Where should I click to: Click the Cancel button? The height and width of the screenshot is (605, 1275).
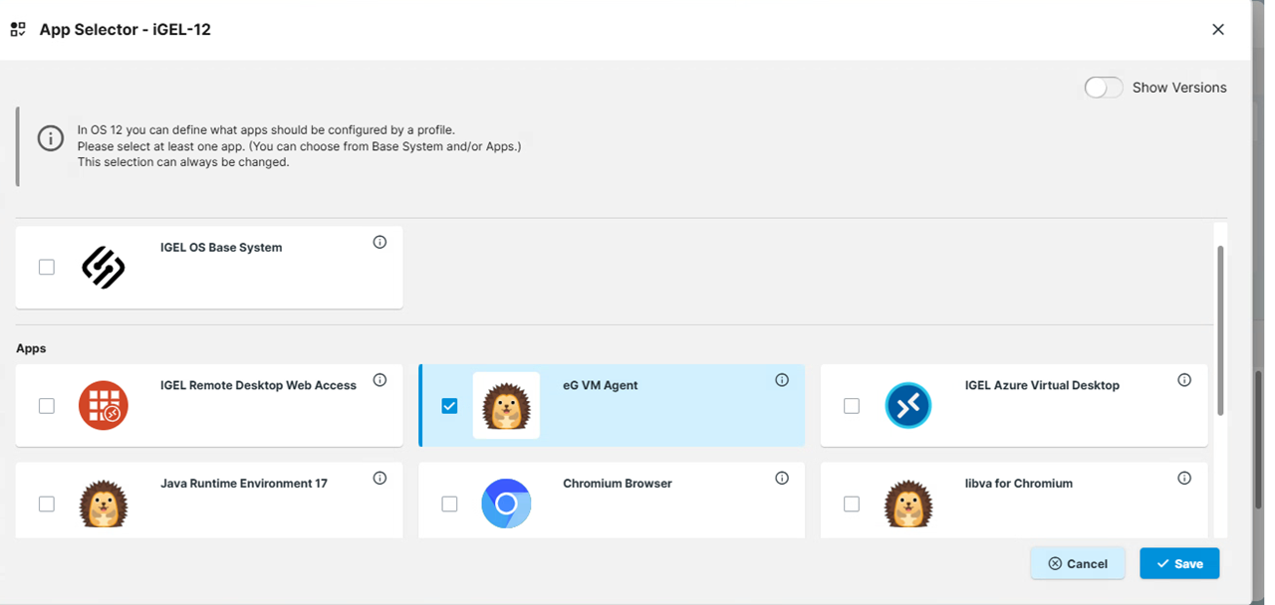(x=1078, y=563)
